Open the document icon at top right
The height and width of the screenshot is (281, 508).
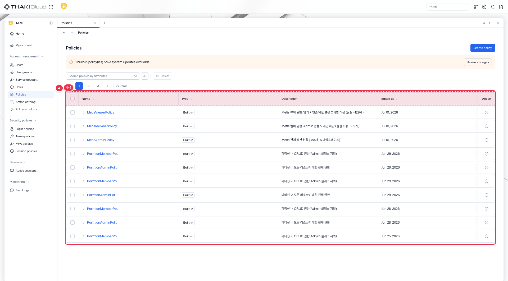pyautogui.click(x=501, y=7)
